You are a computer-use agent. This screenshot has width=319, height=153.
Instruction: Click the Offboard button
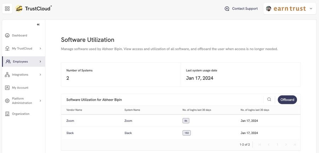pos(287,100)
